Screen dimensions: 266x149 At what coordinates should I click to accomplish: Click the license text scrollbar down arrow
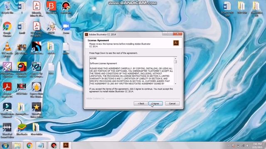(x=175, y=84)
